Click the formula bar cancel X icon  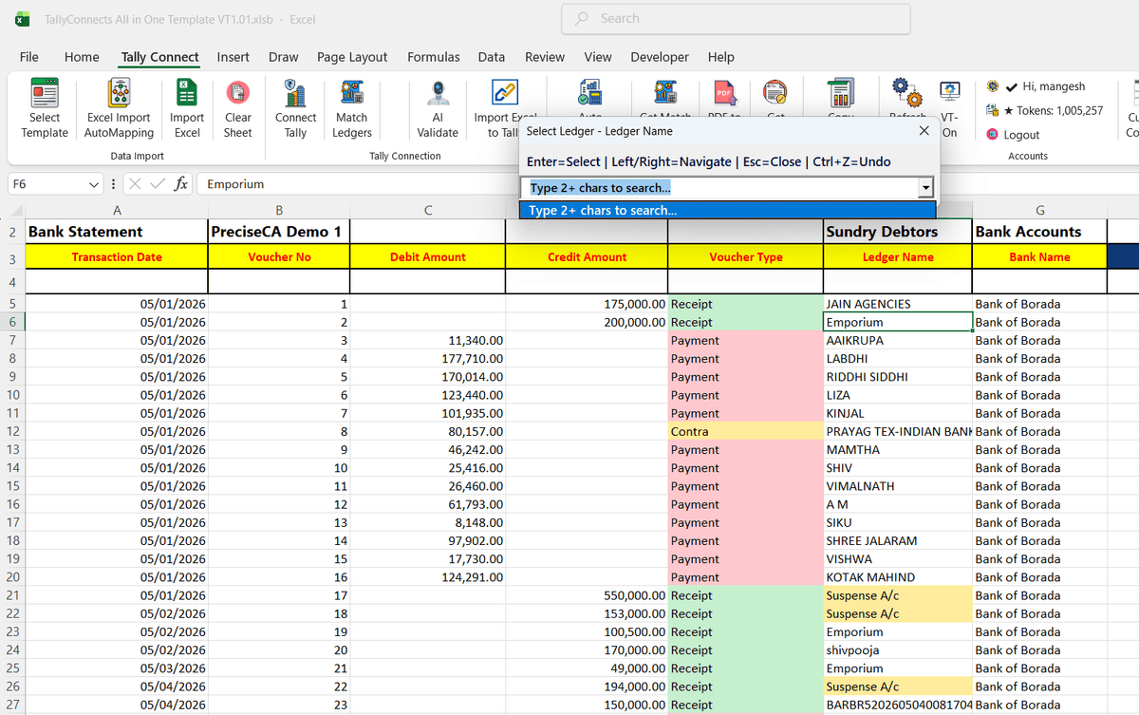click(x=135, y=184)
